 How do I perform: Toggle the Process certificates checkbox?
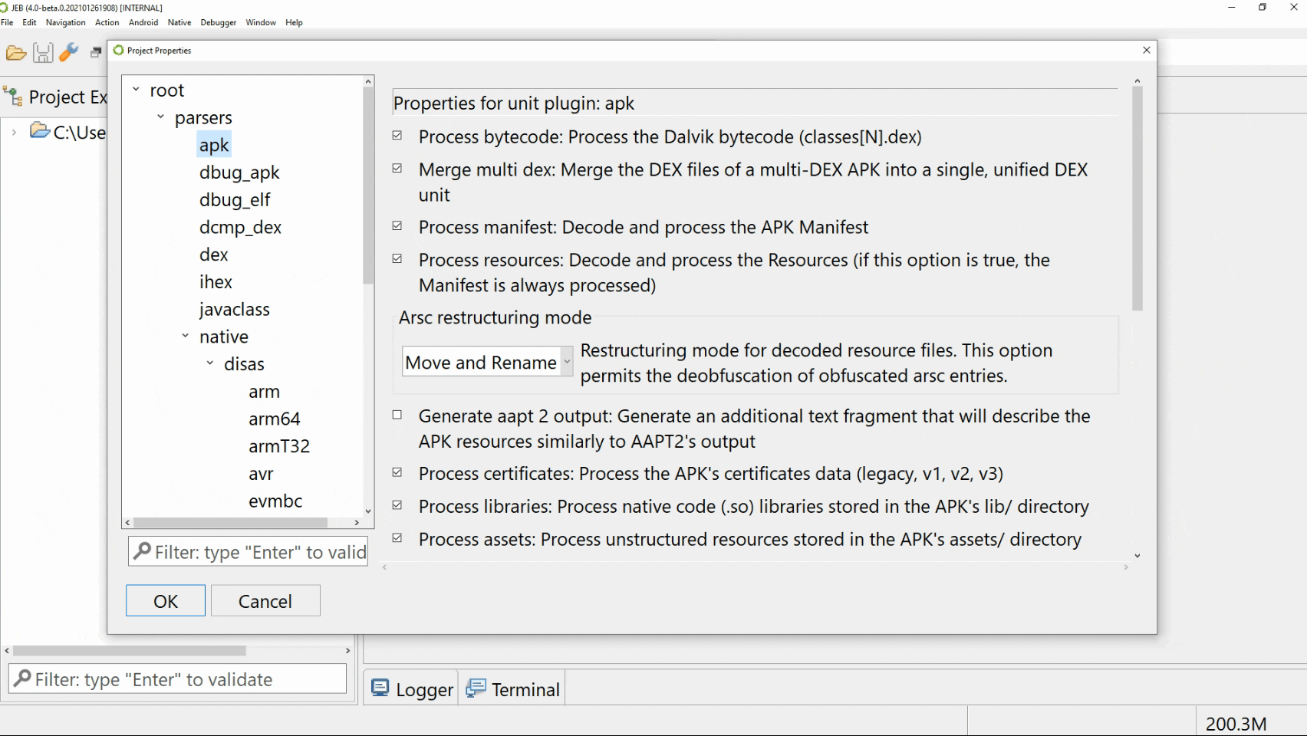397,472
